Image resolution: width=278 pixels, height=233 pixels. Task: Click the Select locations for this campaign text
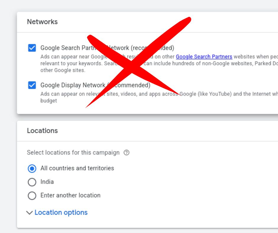click(73, 153)
